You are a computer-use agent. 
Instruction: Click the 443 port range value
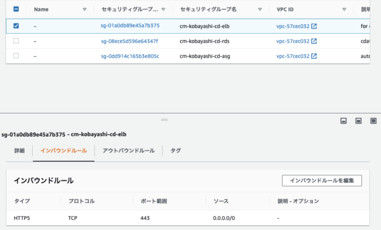145,218
